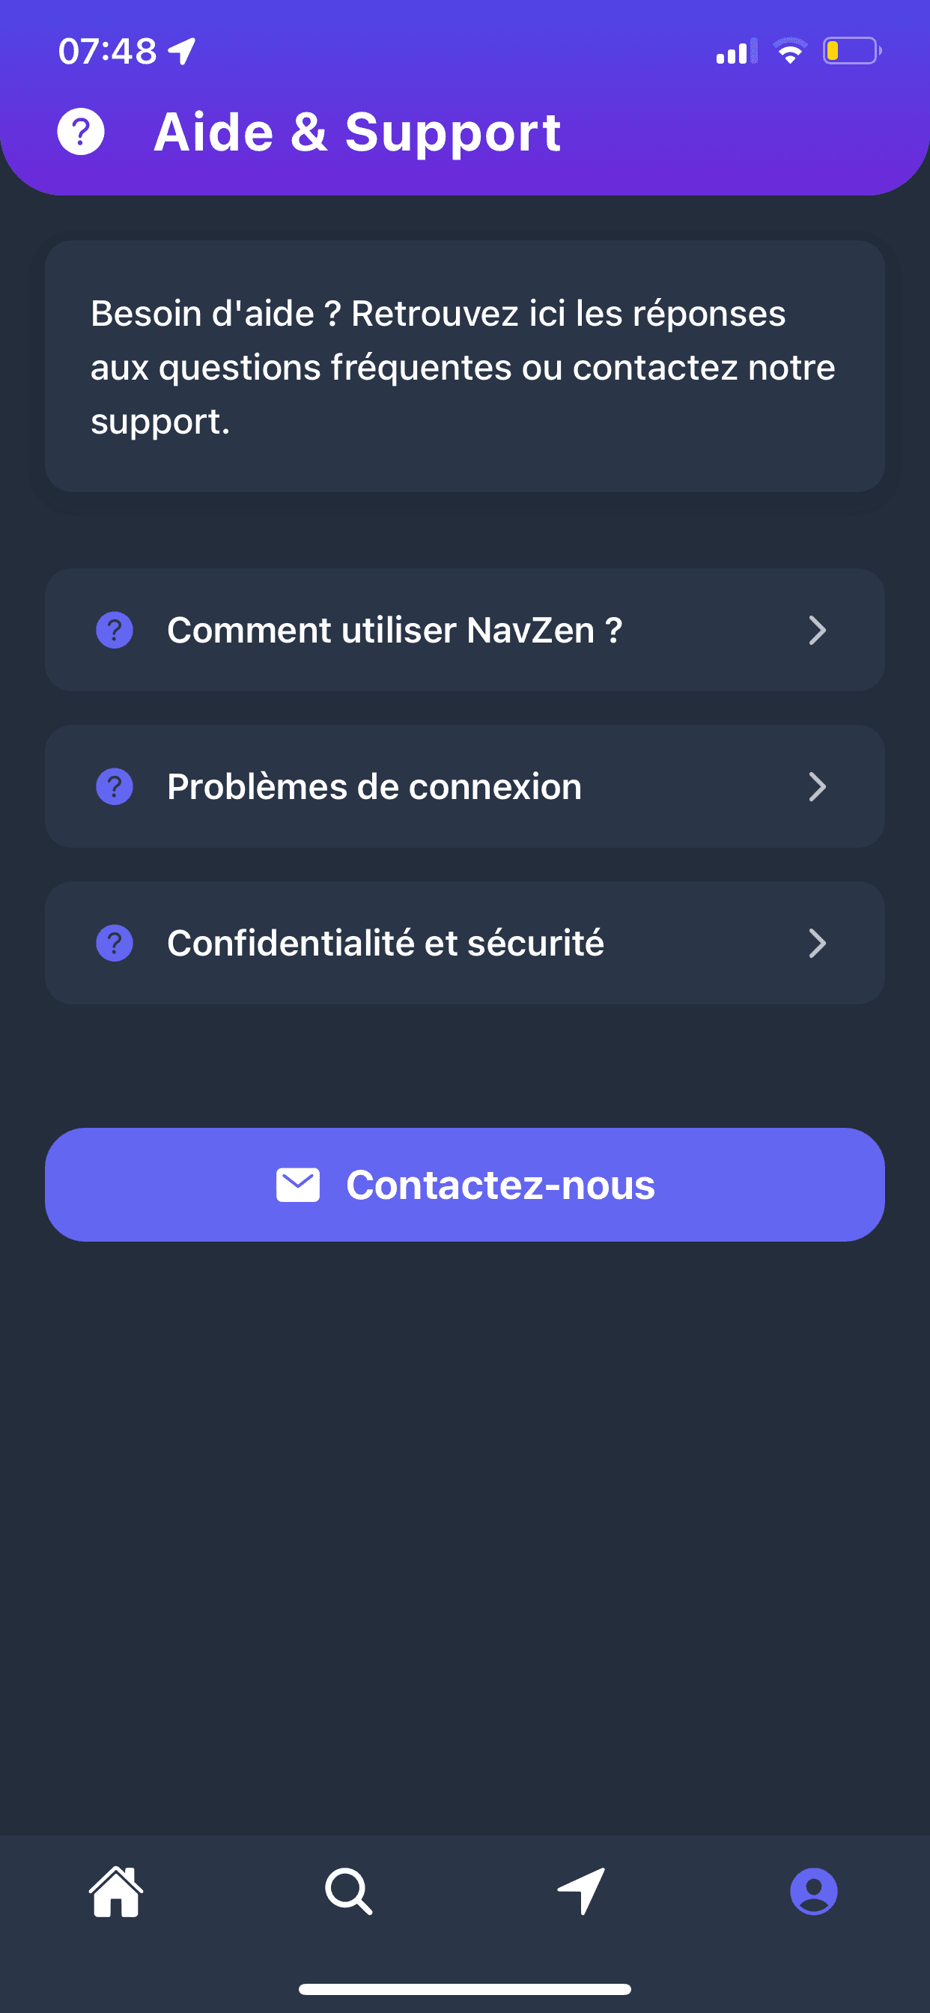Tap the navigation arrow tab icon
Image resolution: width=930 pixels, height=2013 pixels.
tap(582, 1892)
